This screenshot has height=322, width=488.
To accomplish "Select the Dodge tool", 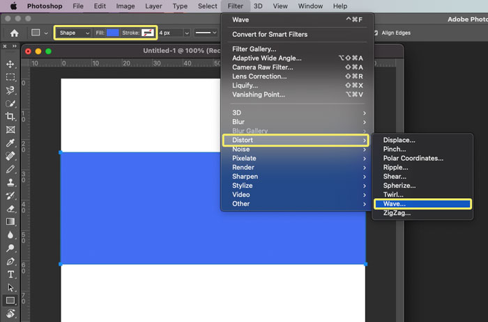I will tap(10, 248).
